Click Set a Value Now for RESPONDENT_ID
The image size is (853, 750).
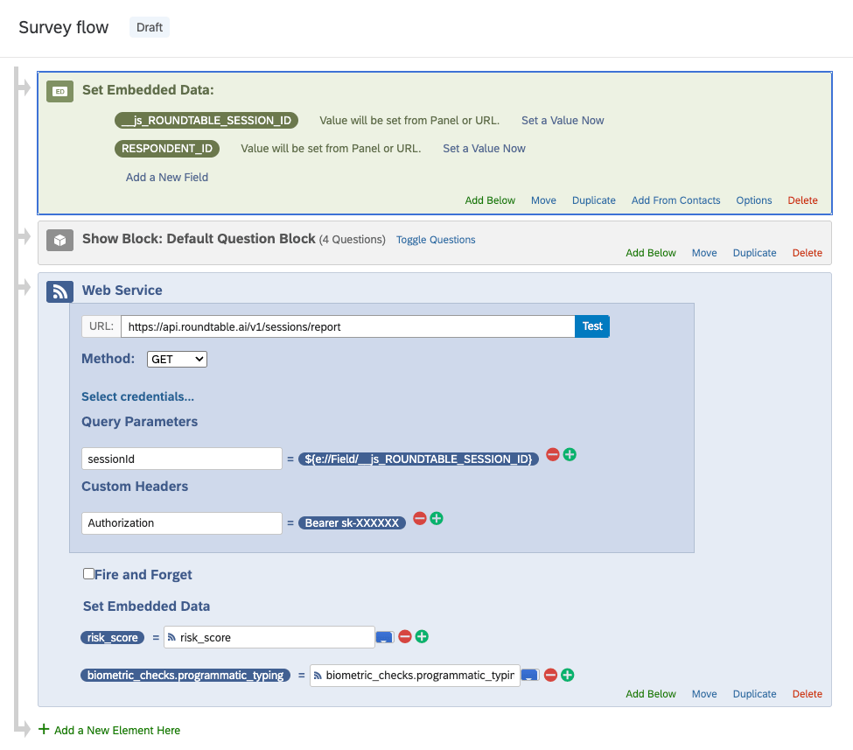[x=484, y=149]
